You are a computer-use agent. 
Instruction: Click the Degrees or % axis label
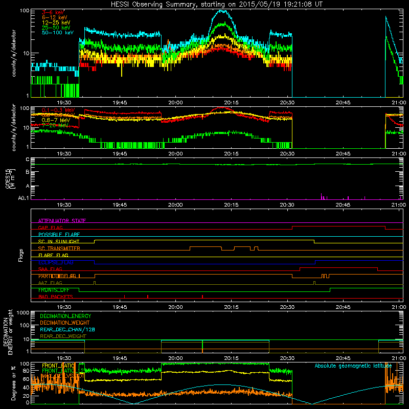coord(13,383)
